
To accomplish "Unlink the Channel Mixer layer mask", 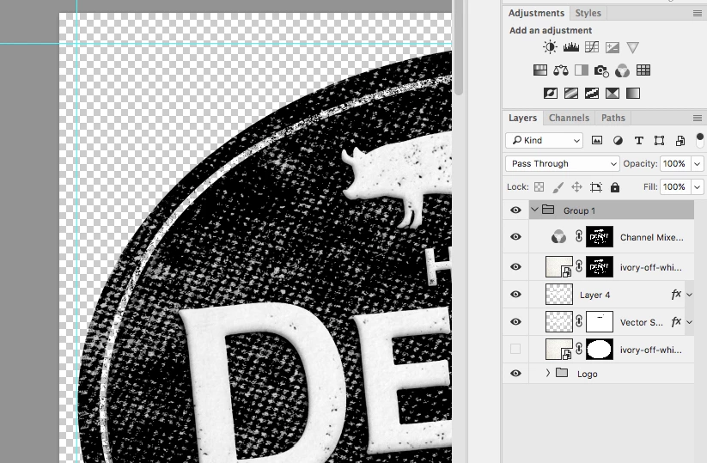I will click(x=579, y=237).
